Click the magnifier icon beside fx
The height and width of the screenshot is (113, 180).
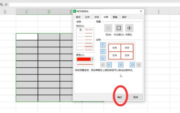pyautogui.click(x=2, y=5)
